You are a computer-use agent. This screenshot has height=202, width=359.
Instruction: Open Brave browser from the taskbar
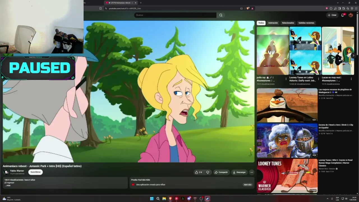point(170,199)
